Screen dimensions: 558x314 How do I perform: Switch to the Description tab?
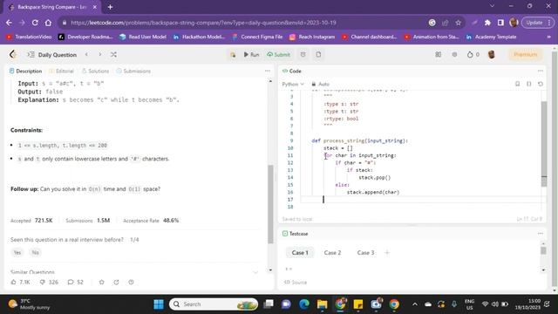tap(25, 72)
